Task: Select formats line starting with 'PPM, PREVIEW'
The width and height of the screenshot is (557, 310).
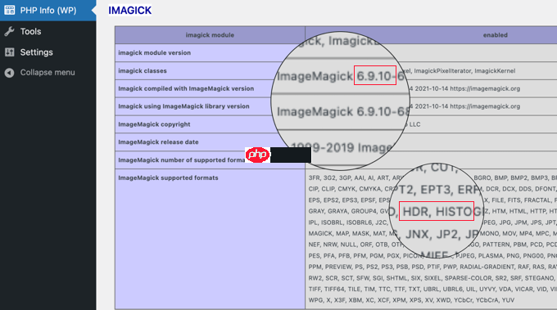Action: (x=432, y=267)
